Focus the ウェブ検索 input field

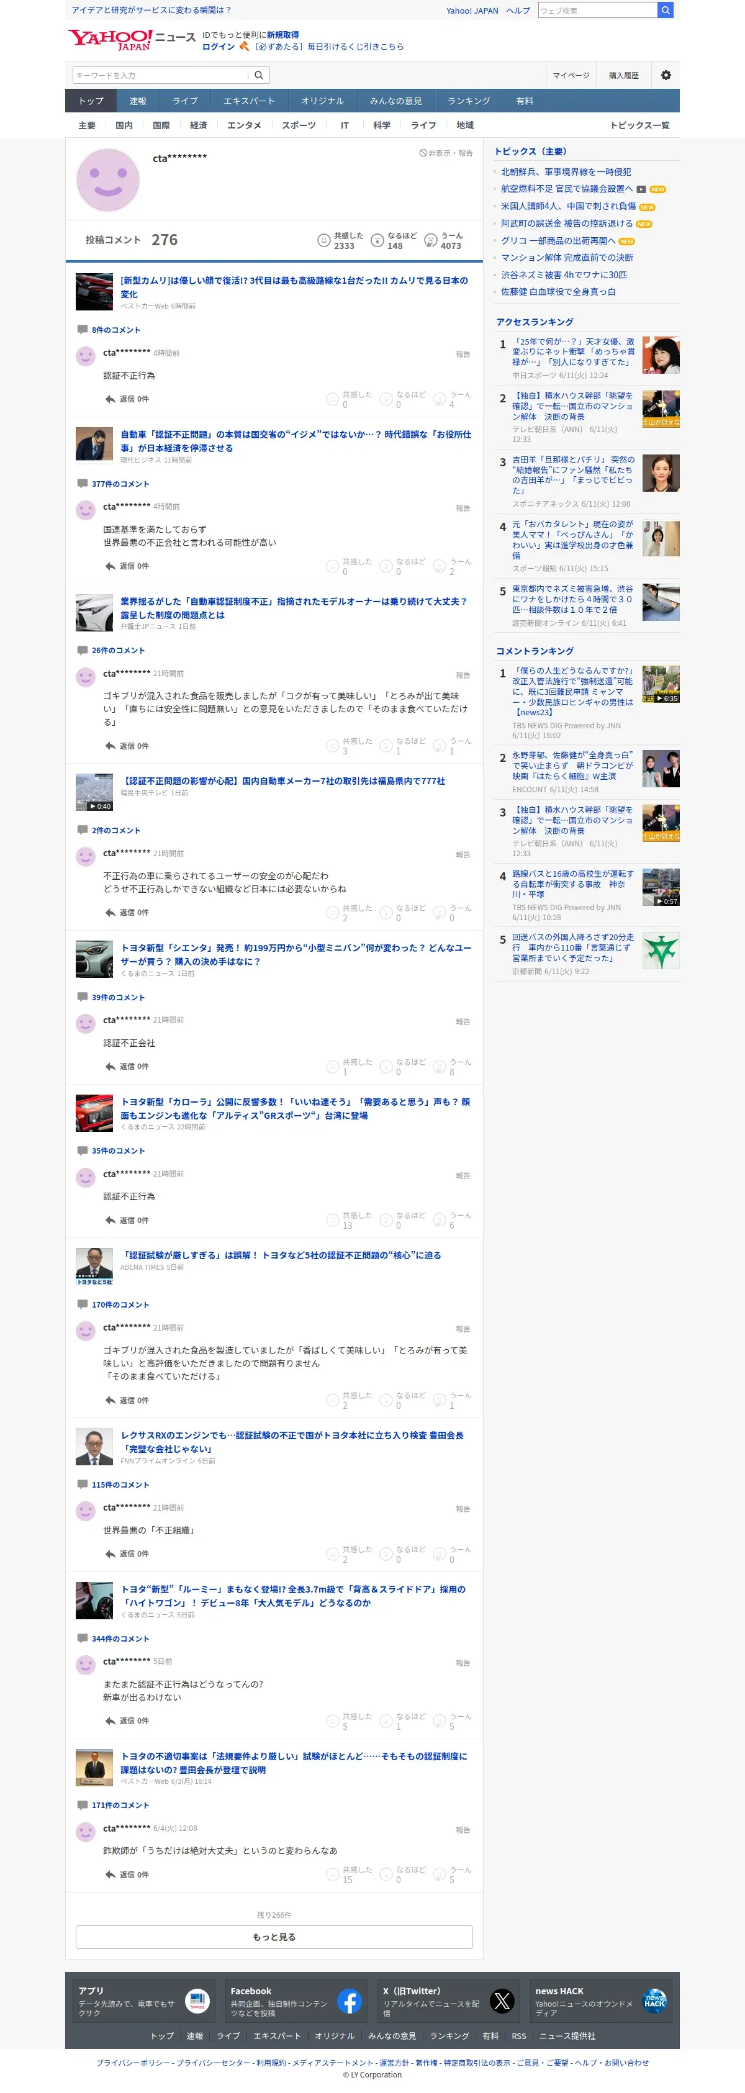597,11
